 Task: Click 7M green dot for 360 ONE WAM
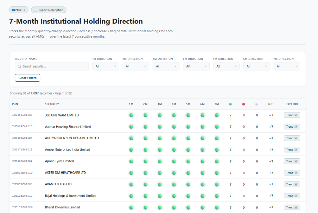coord(217,115)
